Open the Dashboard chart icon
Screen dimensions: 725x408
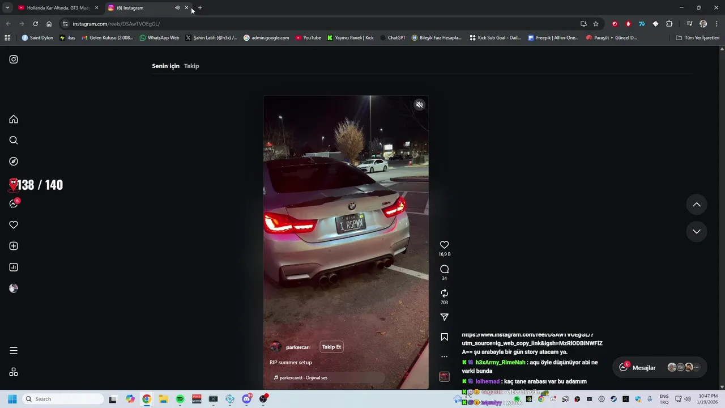point(14,267)
